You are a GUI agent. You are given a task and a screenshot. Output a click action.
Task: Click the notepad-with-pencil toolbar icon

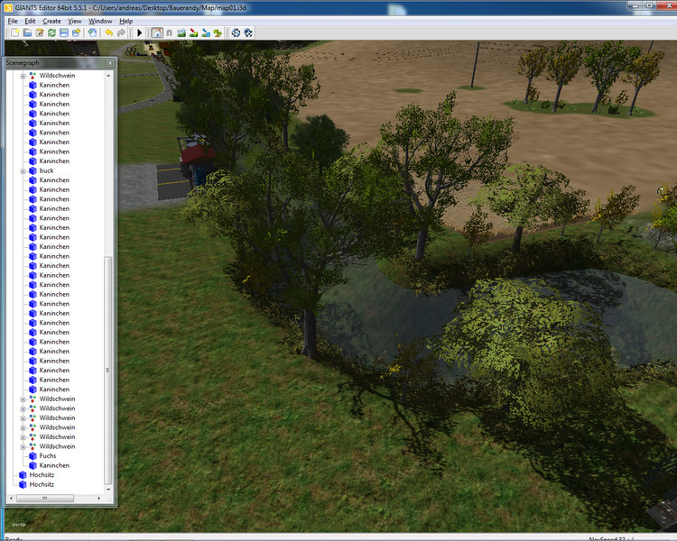pos(40,32)
